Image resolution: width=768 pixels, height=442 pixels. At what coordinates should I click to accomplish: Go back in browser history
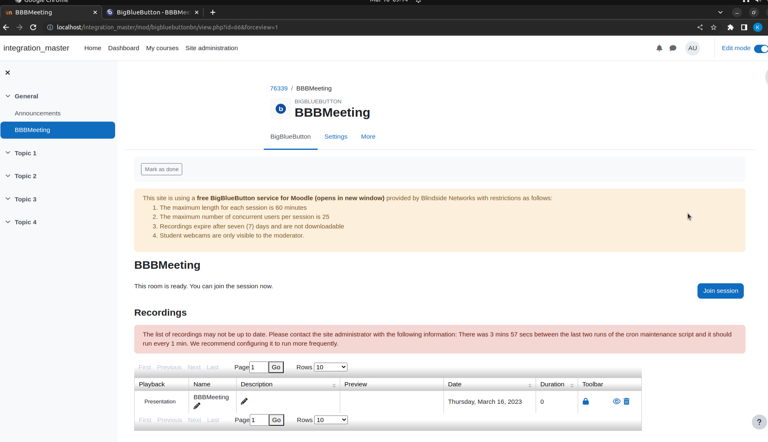[x=6, y=27]
